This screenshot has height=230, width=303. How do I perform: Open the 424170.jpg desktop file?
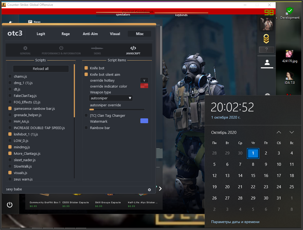(290, 56)
